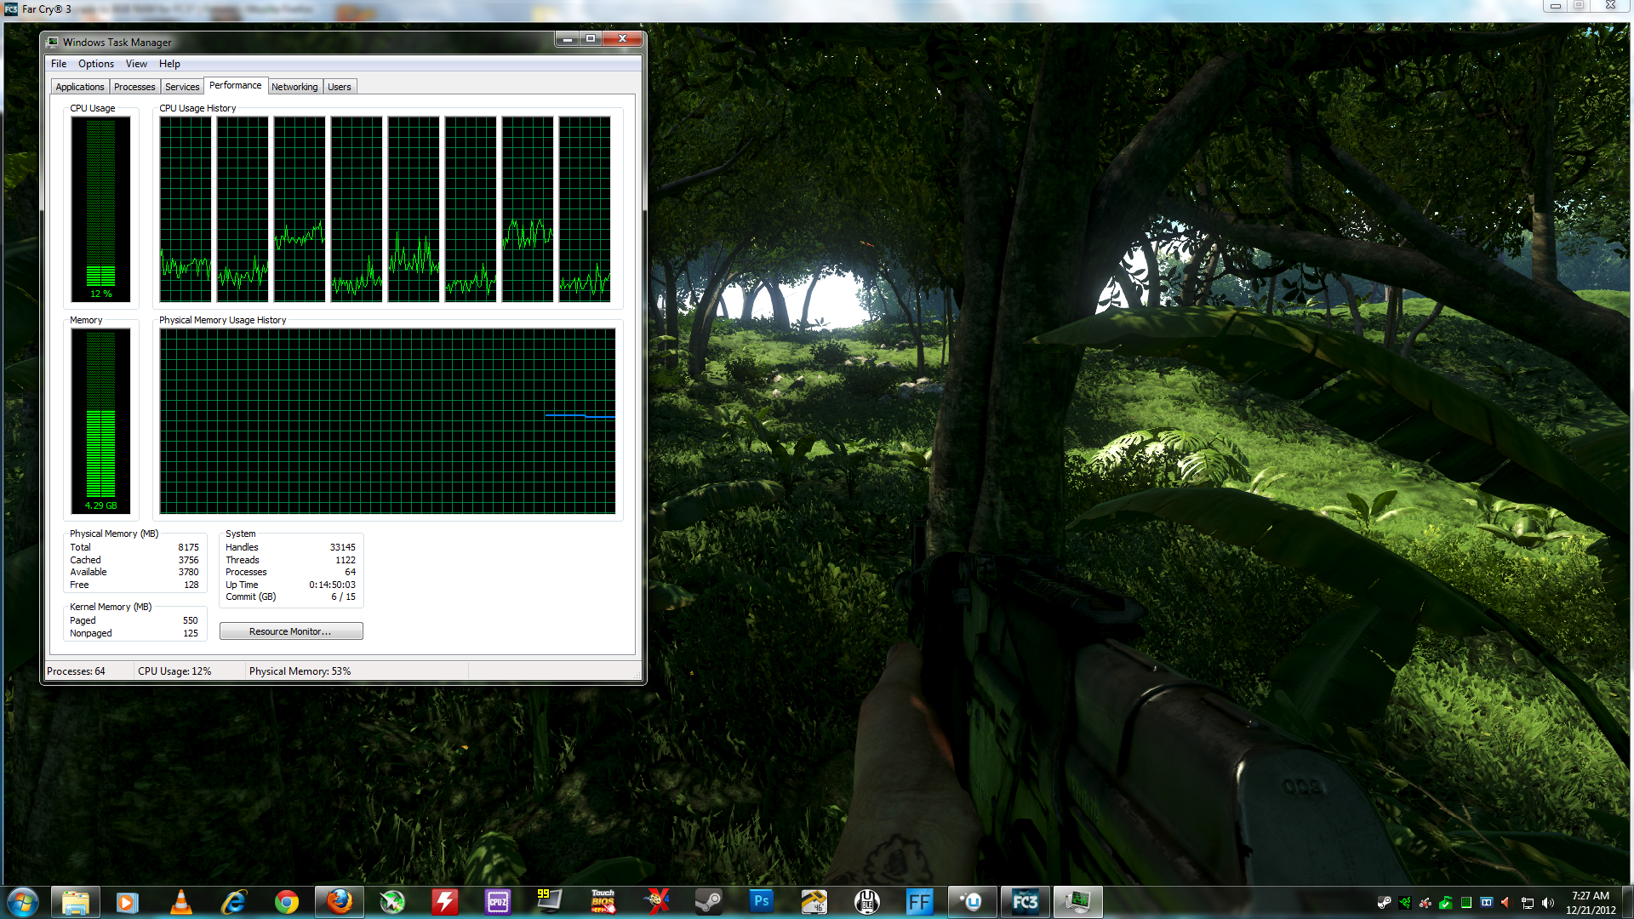Screen dimensions: 1634x919
Task: Open the network connection tray icon
Action: [x=1528, y=903]
